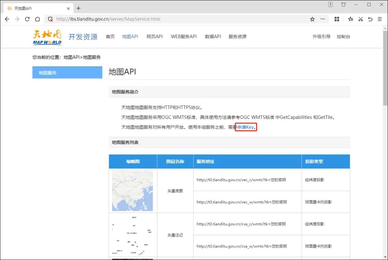
Task: Click the 图层名称 column header
Action: (x=175, y=162)
